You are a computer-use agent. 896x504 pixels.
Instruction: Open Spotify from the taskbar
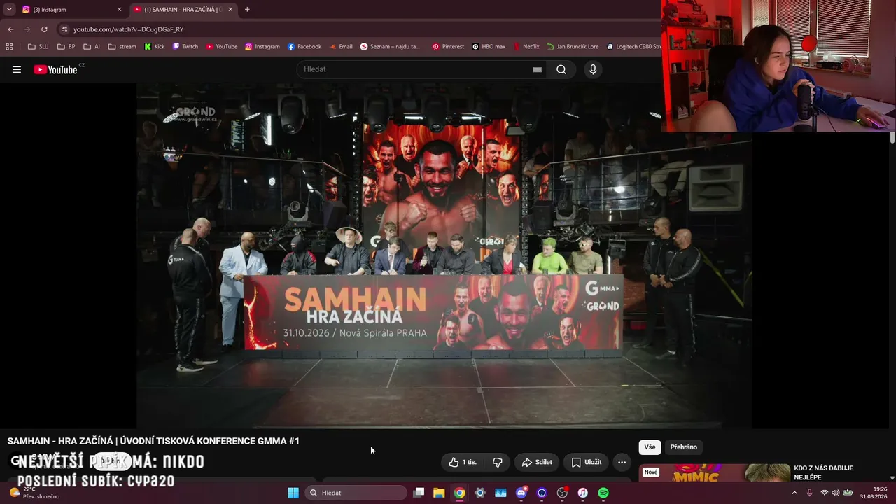[603, 493]
